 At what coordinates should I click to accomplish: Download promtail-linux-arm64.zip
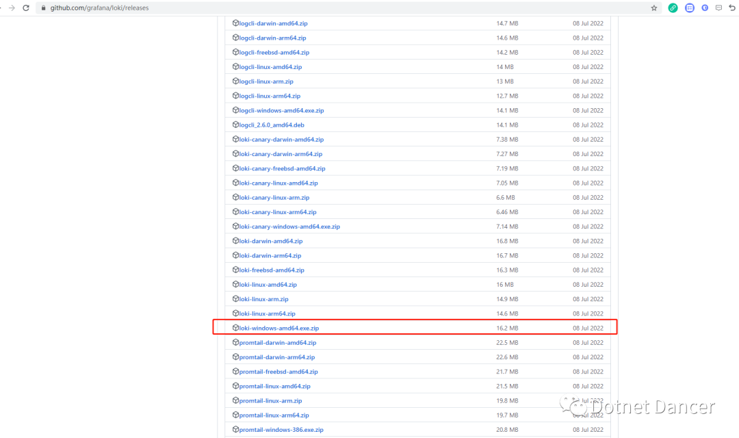pos(274,415)
